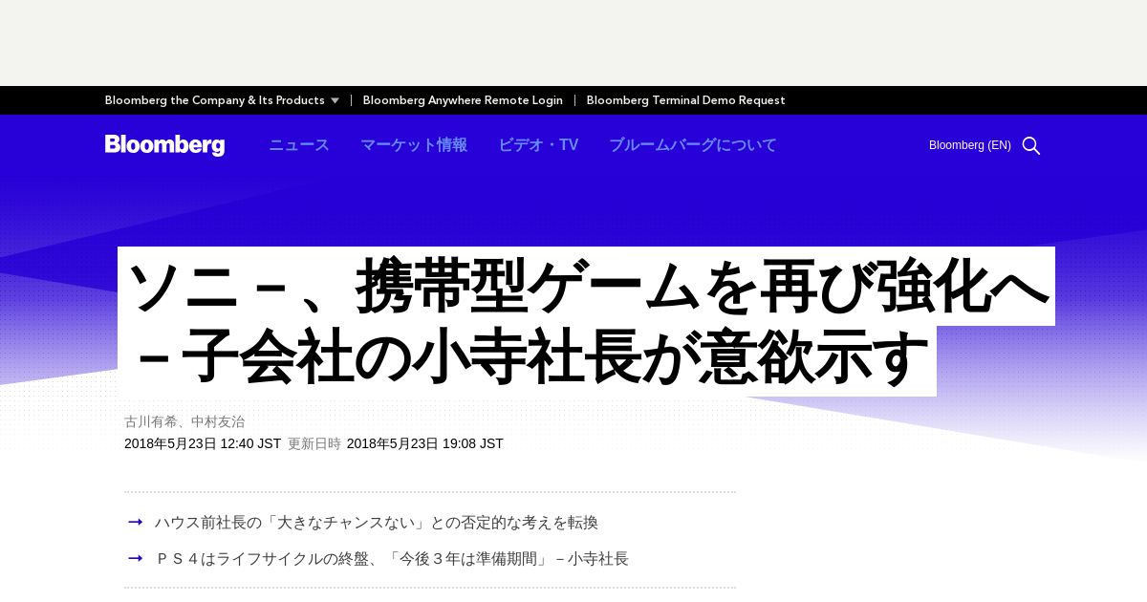Screen dimensions: 1147x602
Task: Click second headline line 子会社の小寺社長が意欲示す
Action: click(554, 357)
